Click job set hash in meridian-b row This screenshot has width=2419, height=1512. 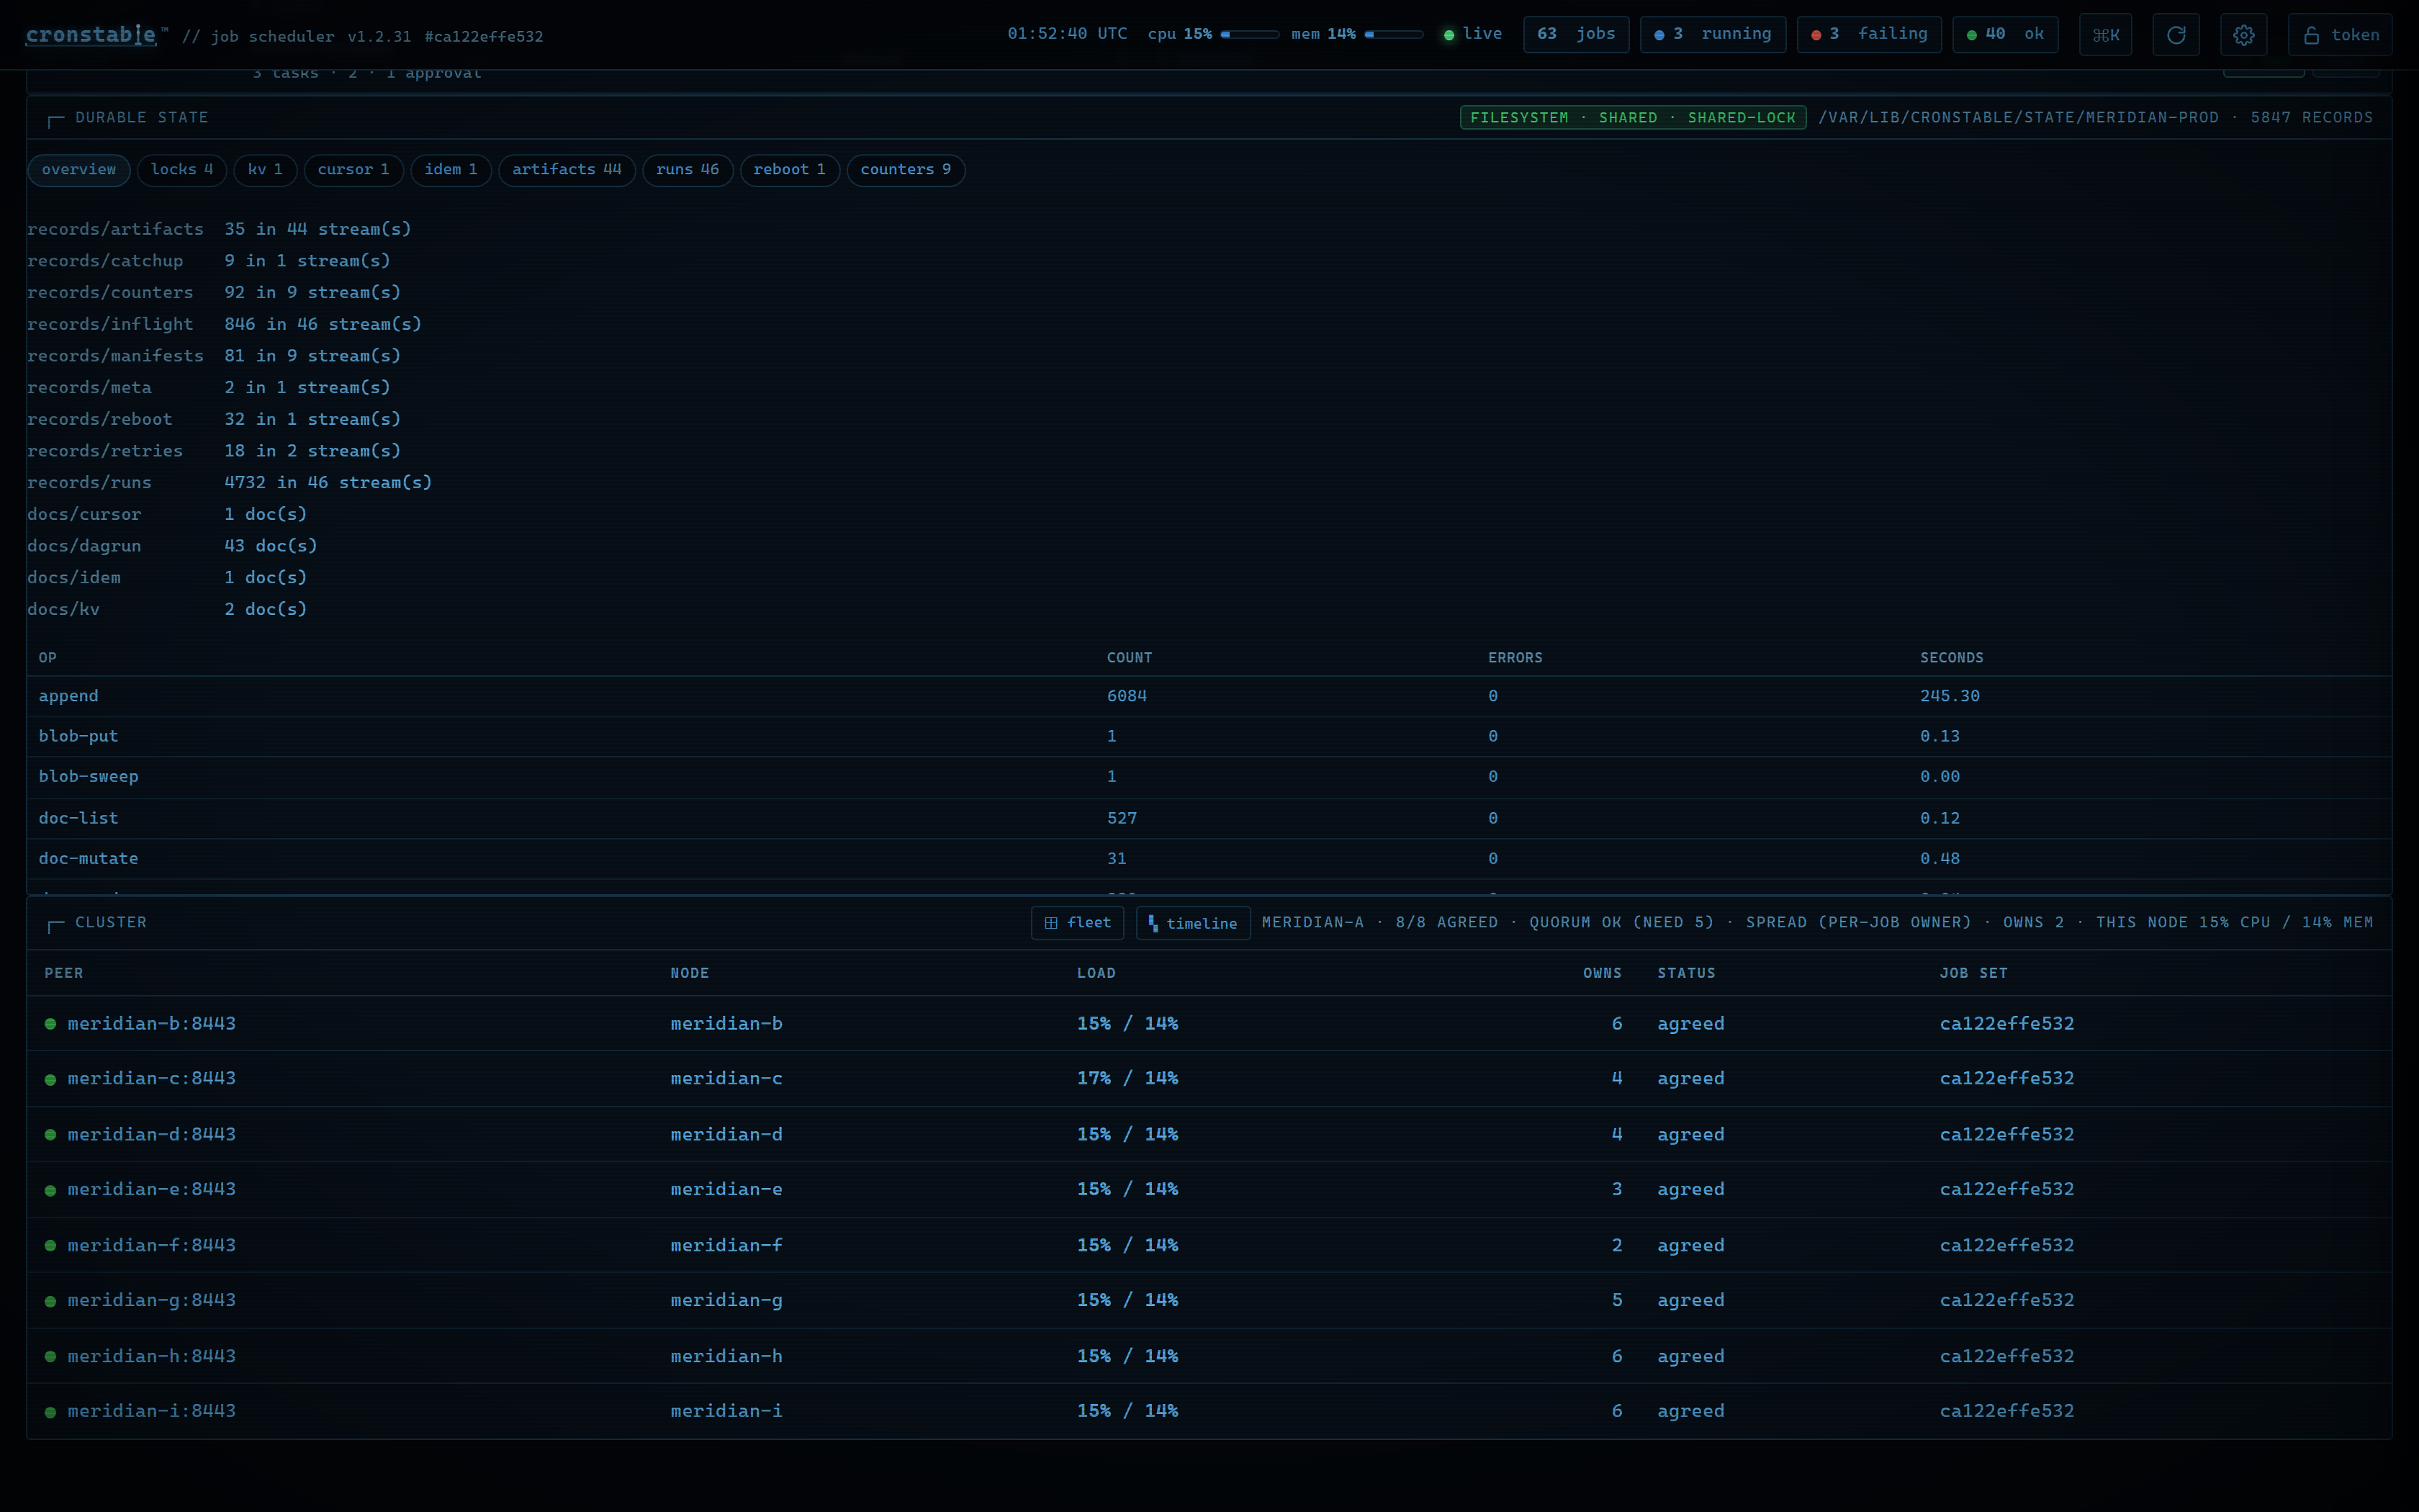point(2006,1024)
